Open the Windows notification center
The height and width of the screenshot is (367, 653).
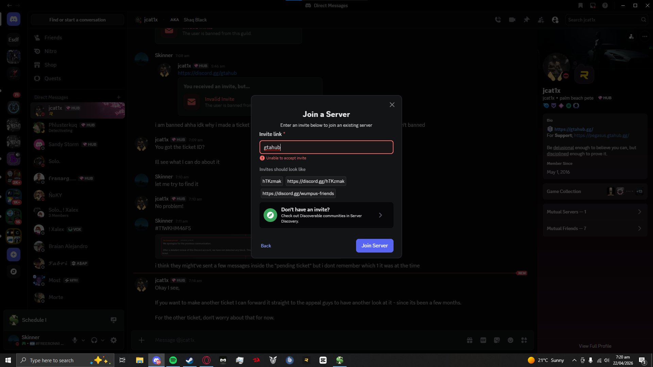click(642, 360)
